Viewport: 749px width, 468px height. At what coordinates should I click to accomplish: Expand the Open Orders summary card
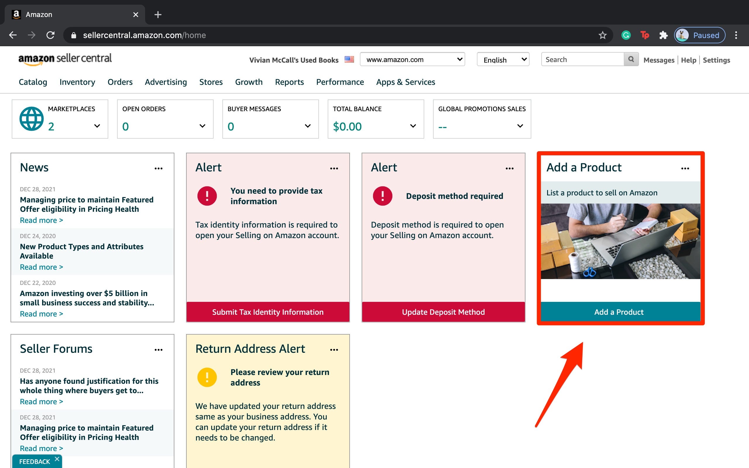[202, 126]
